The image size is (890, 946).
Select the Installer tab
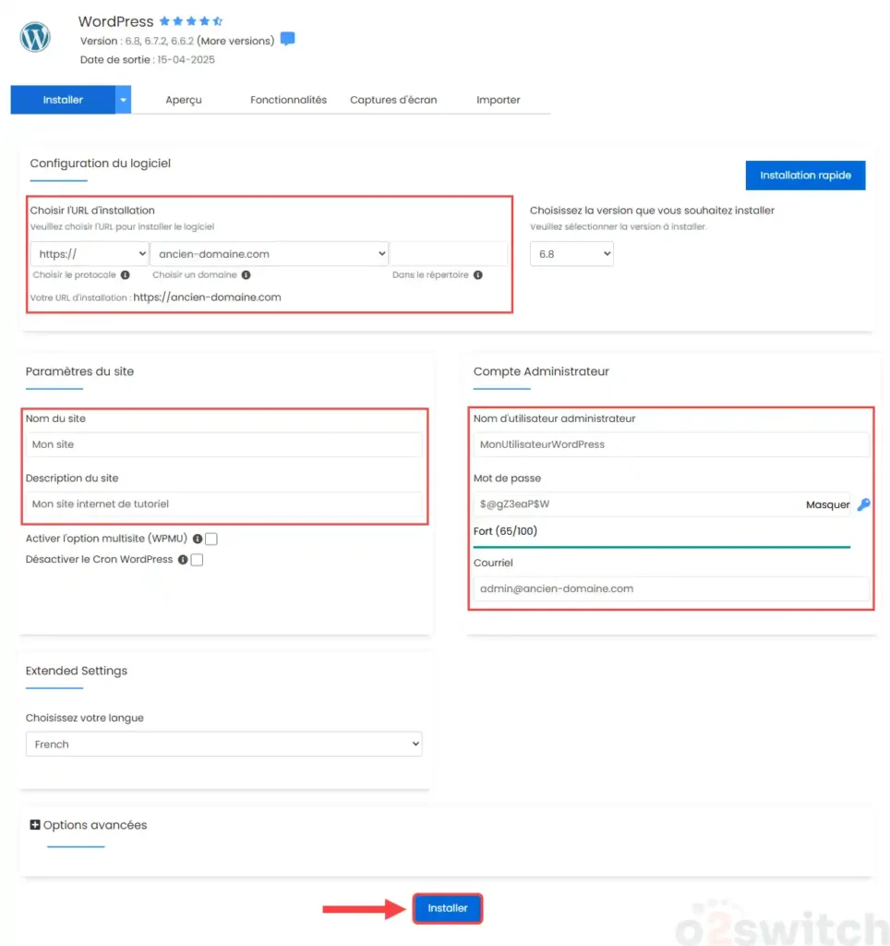pos(63,100)
